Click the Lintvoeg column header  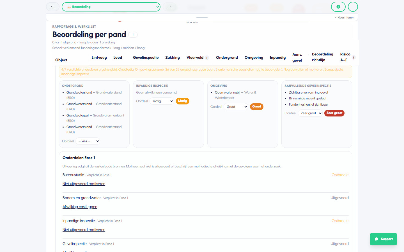click(x=99, y=57)
